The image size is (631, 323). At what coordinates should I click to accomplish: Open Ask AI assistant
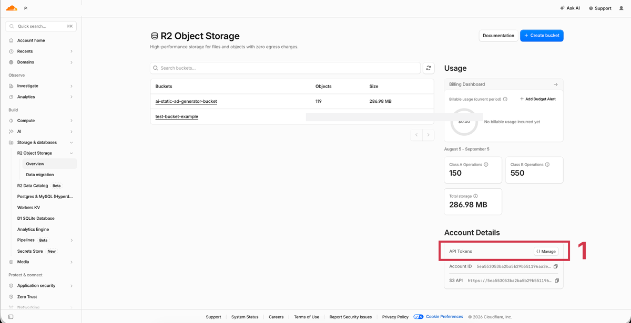point(570,8)
